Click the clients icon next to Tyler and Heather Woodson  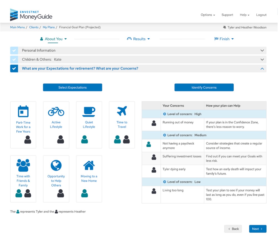(225, 27)
